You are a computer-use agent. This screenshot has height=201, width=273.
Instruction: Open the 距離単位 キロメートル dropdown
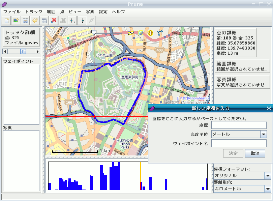point(268,189)
